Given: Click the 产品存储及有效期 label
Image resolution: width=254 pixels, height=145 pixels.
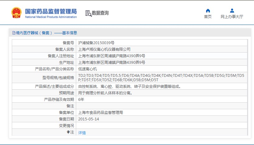Looking at the screenshot, I should (59, 100).
